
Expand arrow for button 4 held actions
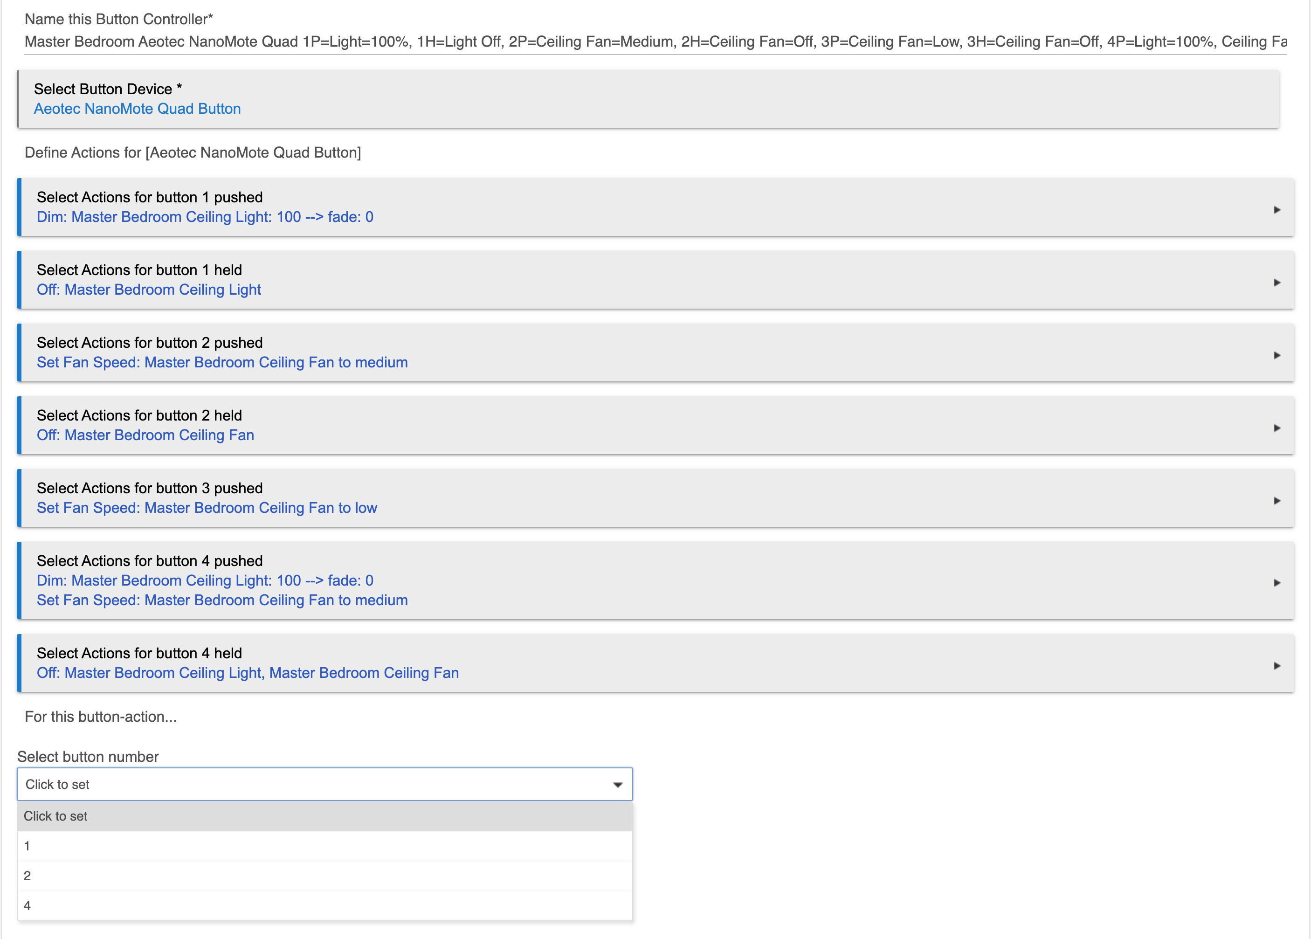(1277, 665)
